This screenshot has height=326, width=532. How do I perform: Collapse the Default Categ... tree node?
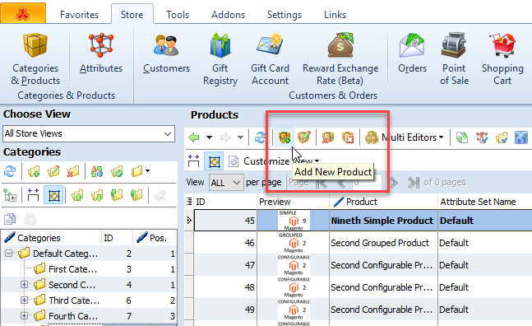pos(9,254)
